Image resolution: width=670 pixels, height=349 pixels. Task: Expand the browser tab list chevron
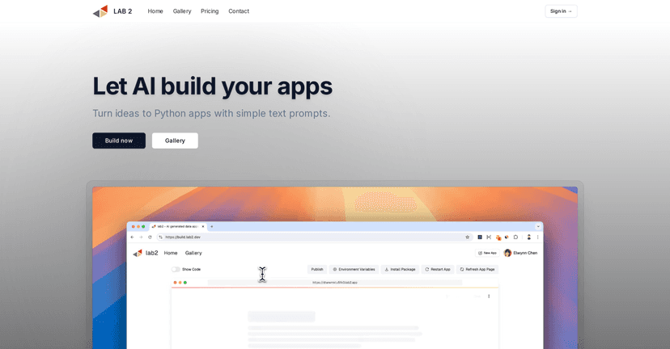(x=538, y=226)
